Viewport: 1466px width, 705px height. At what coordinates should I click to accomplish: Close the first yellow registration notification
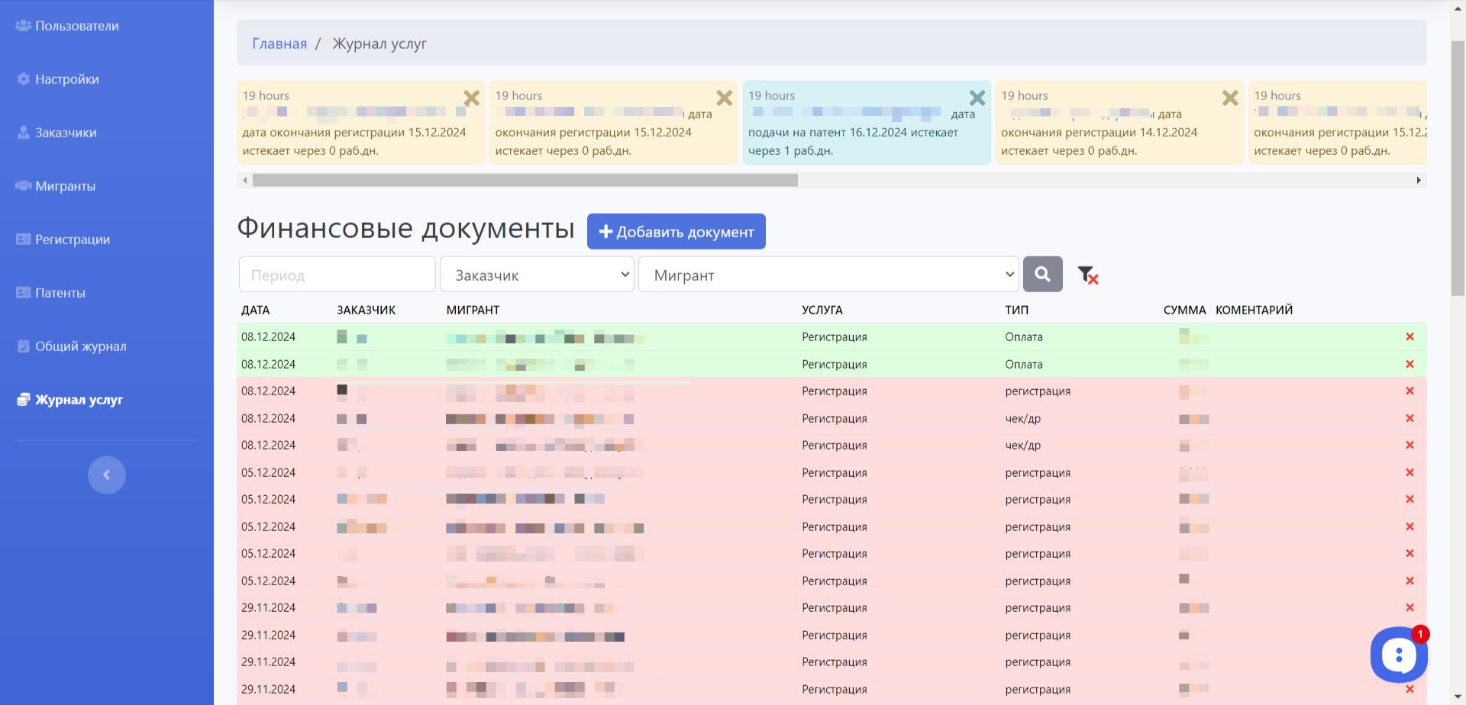472,98
